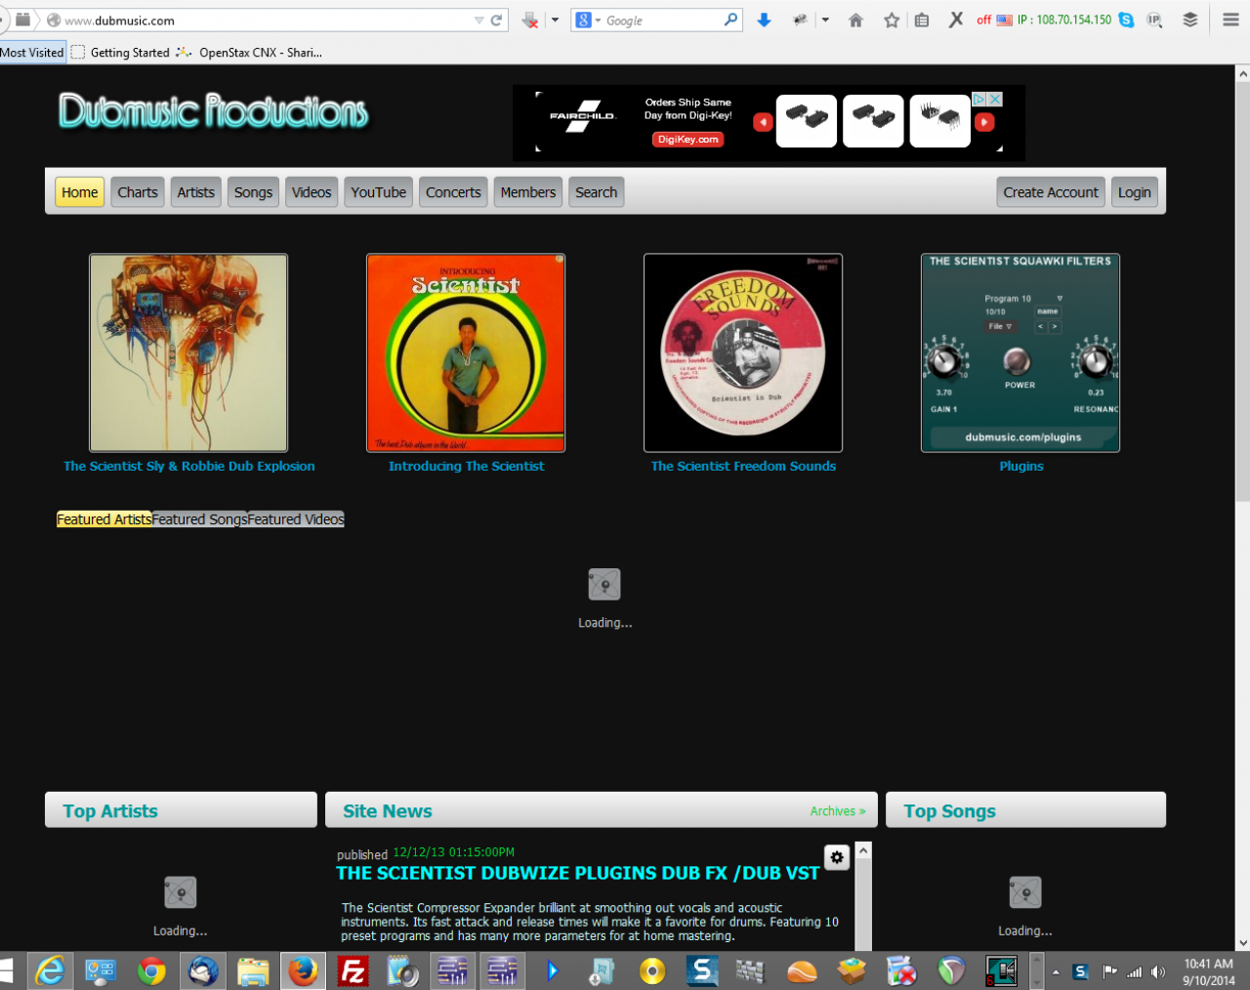Open the Songs menu item
1250x990 pixels.
pyautogui.click(x=253, y=192)
